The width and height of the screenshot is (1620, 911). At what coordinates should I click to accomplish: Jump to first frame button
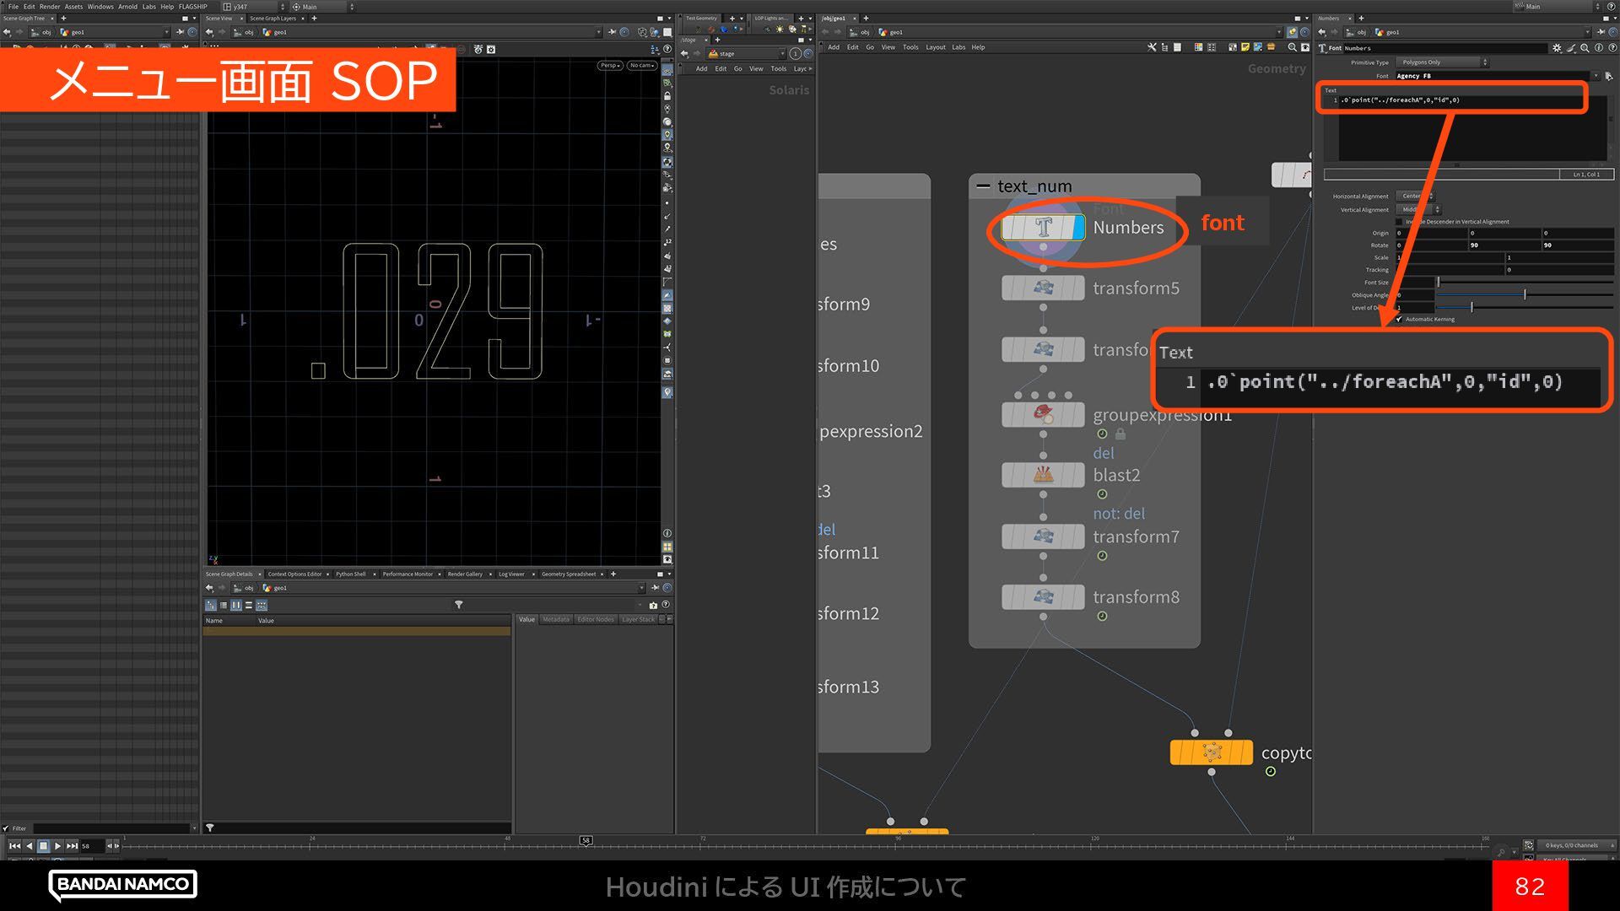pos(14,845)
